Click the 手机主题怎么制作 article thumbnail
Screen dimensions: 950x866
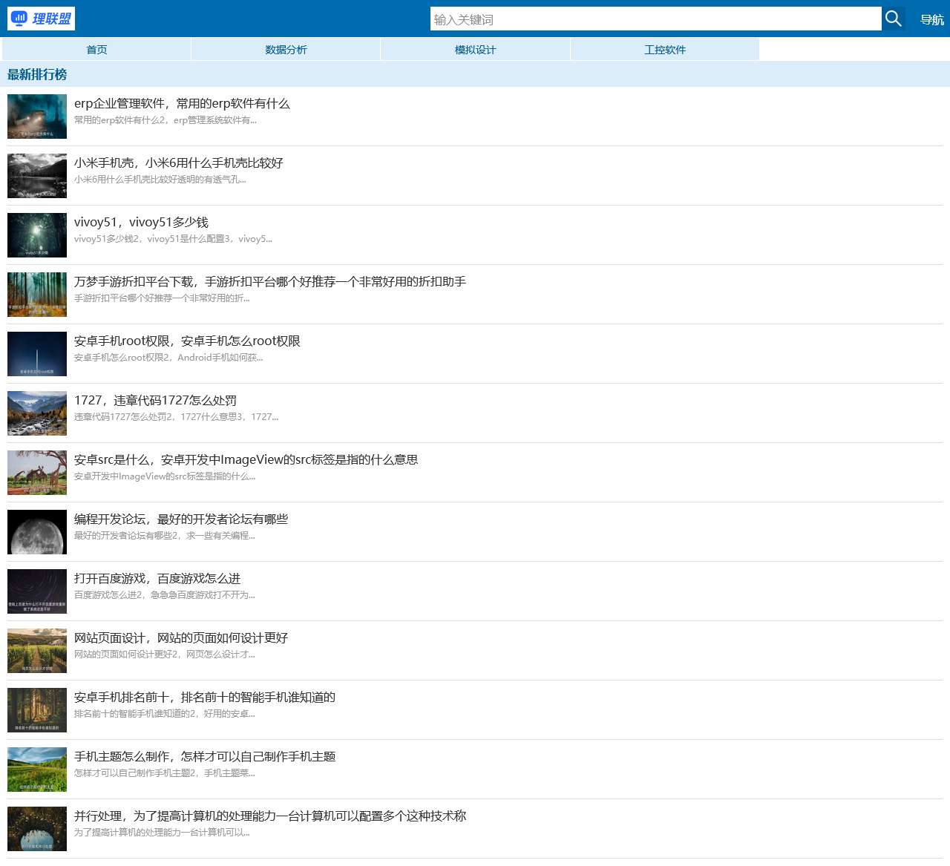[x=37, y=770]
